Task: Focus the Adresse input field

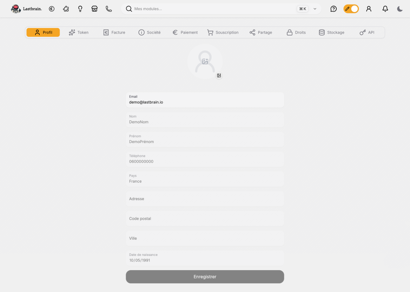Action: (x=205, y=199)
